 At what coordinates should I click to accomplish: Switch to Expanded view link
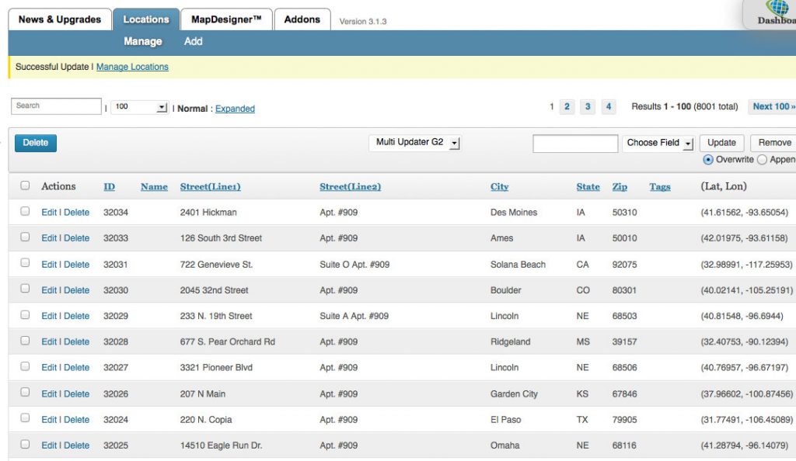[x=235, y=109]
